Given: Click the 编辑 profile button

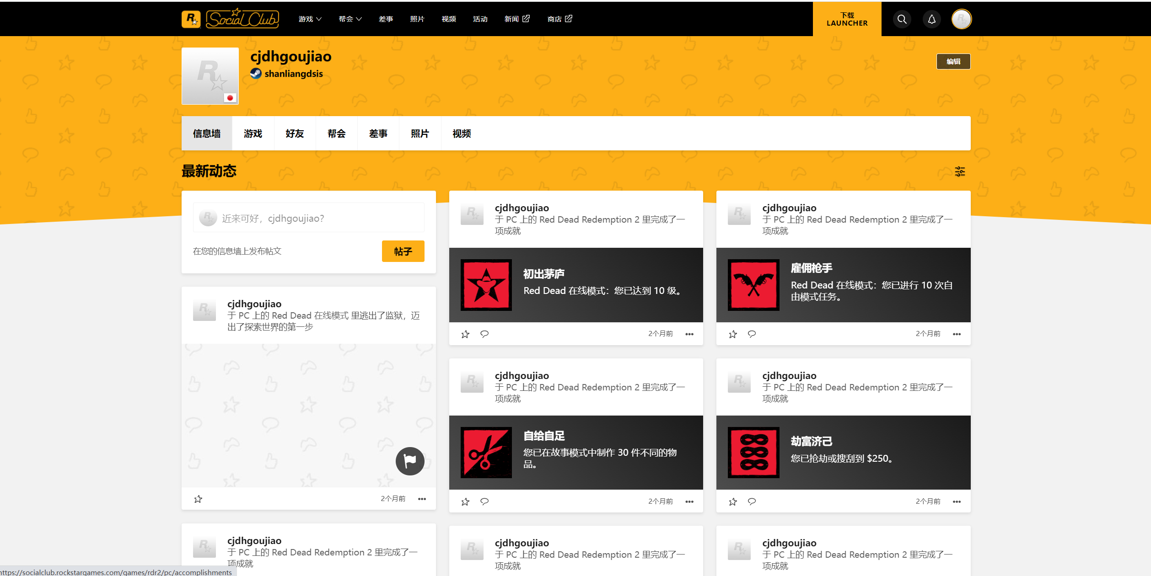Looking at the screenshot, I should (x=953, y=61).
